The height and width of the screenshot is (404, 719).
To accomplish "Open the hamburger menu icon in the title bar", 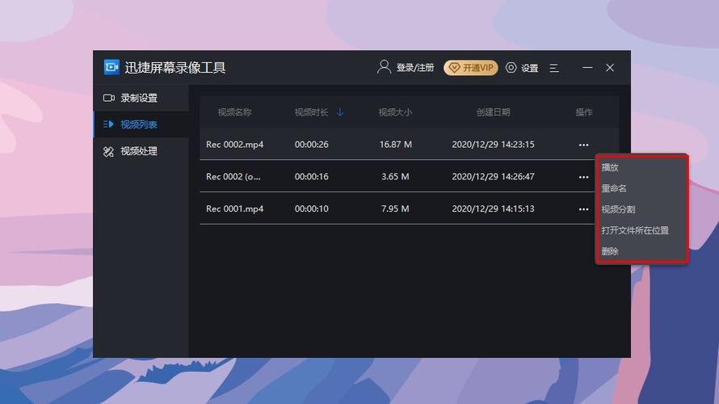I will tap(554, 68).
